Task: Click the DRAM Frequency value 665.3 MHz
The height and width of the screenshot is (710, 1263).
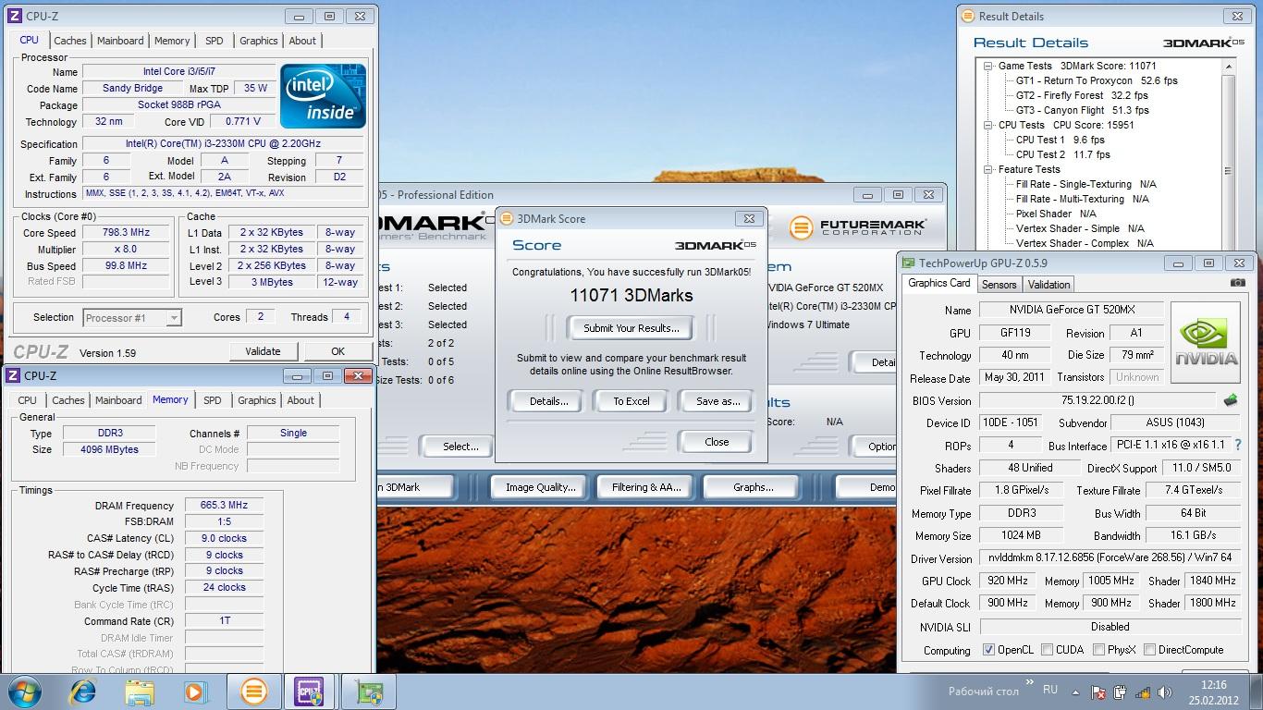Action: 224,506
